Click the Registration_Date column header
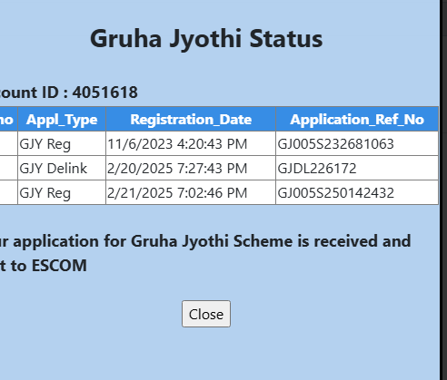447x380 pixels. coord(191,119)
